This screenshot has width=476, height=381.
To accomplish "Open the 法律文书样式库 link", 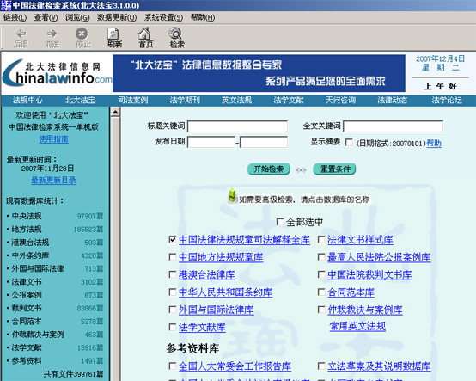I will (360, 240).
